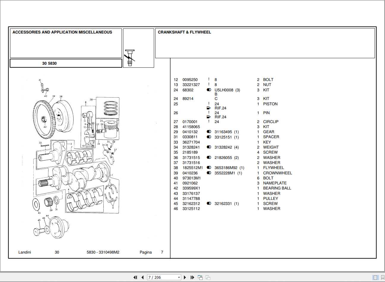385x282 pixels.
Task: Click the SPACER description
Action: tap(271, 137)
